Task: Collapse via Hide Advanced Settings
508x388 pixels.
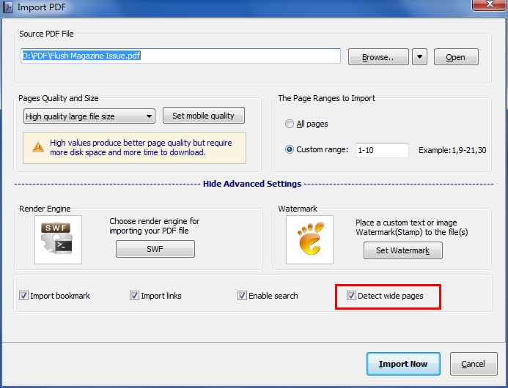Action: pos(252,184)
